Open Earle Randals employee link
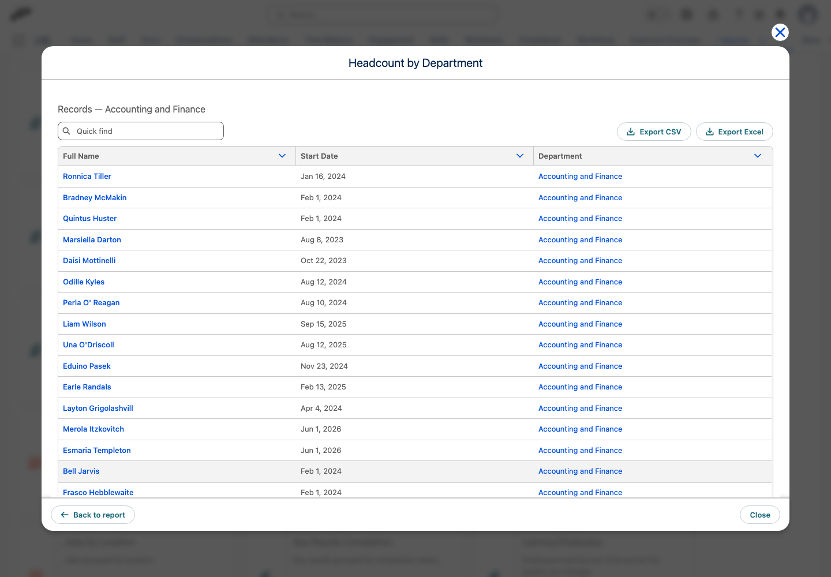 (87, 387)
